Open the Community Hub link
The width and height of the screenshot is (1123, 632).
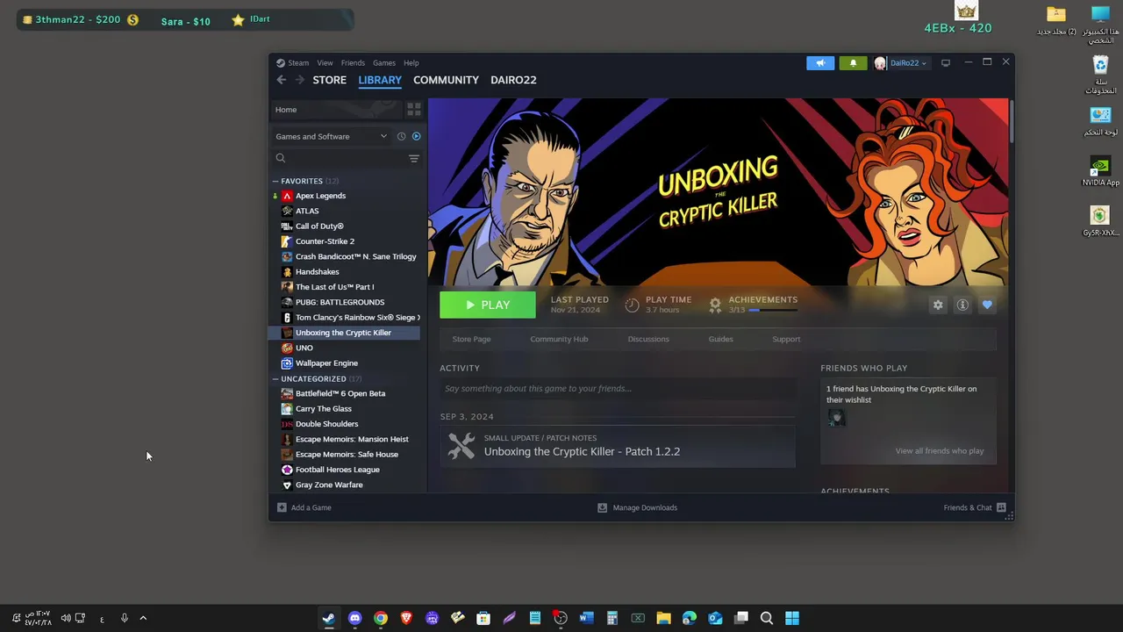tap(559, 339)
